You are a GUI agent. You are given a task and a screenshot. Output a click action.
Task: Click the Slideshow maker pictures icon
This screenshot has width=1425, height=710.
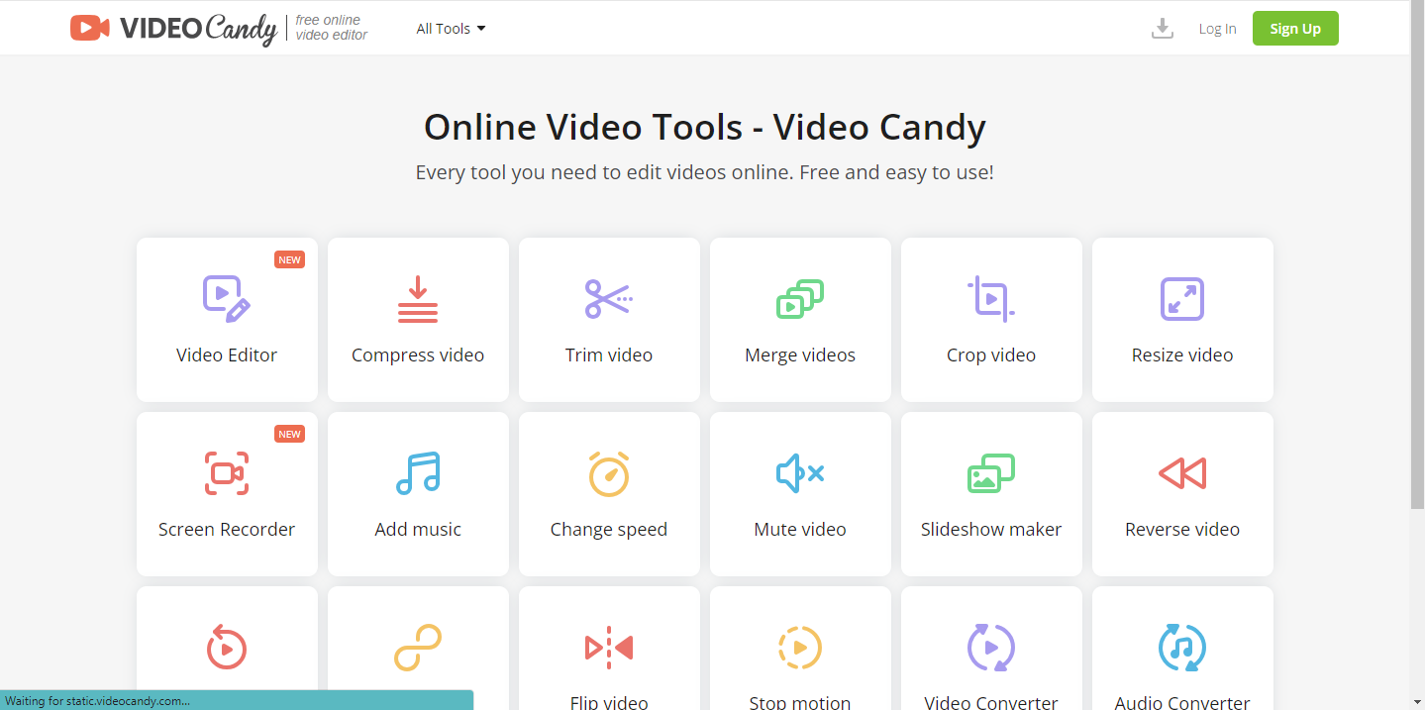pos(991,473)
